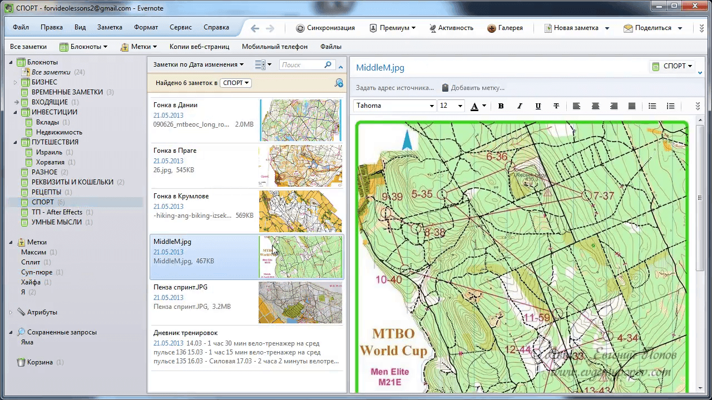The width and height of the screenshot is (712, 400).
Task: Center-align the note text
Action: coord(595,106)
